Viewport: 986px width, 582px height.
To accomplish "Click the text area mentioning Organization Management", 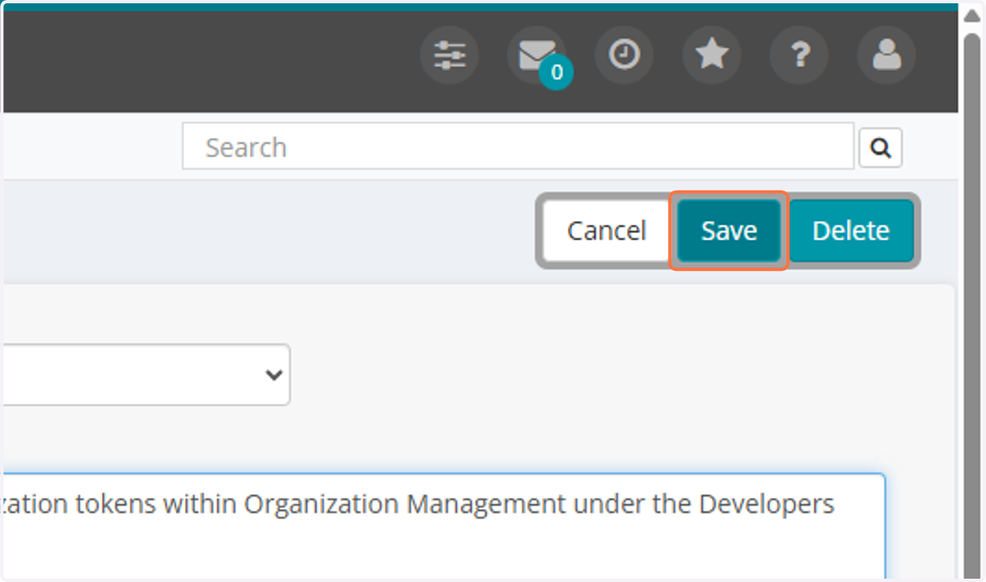I will [x=443, y=526].
